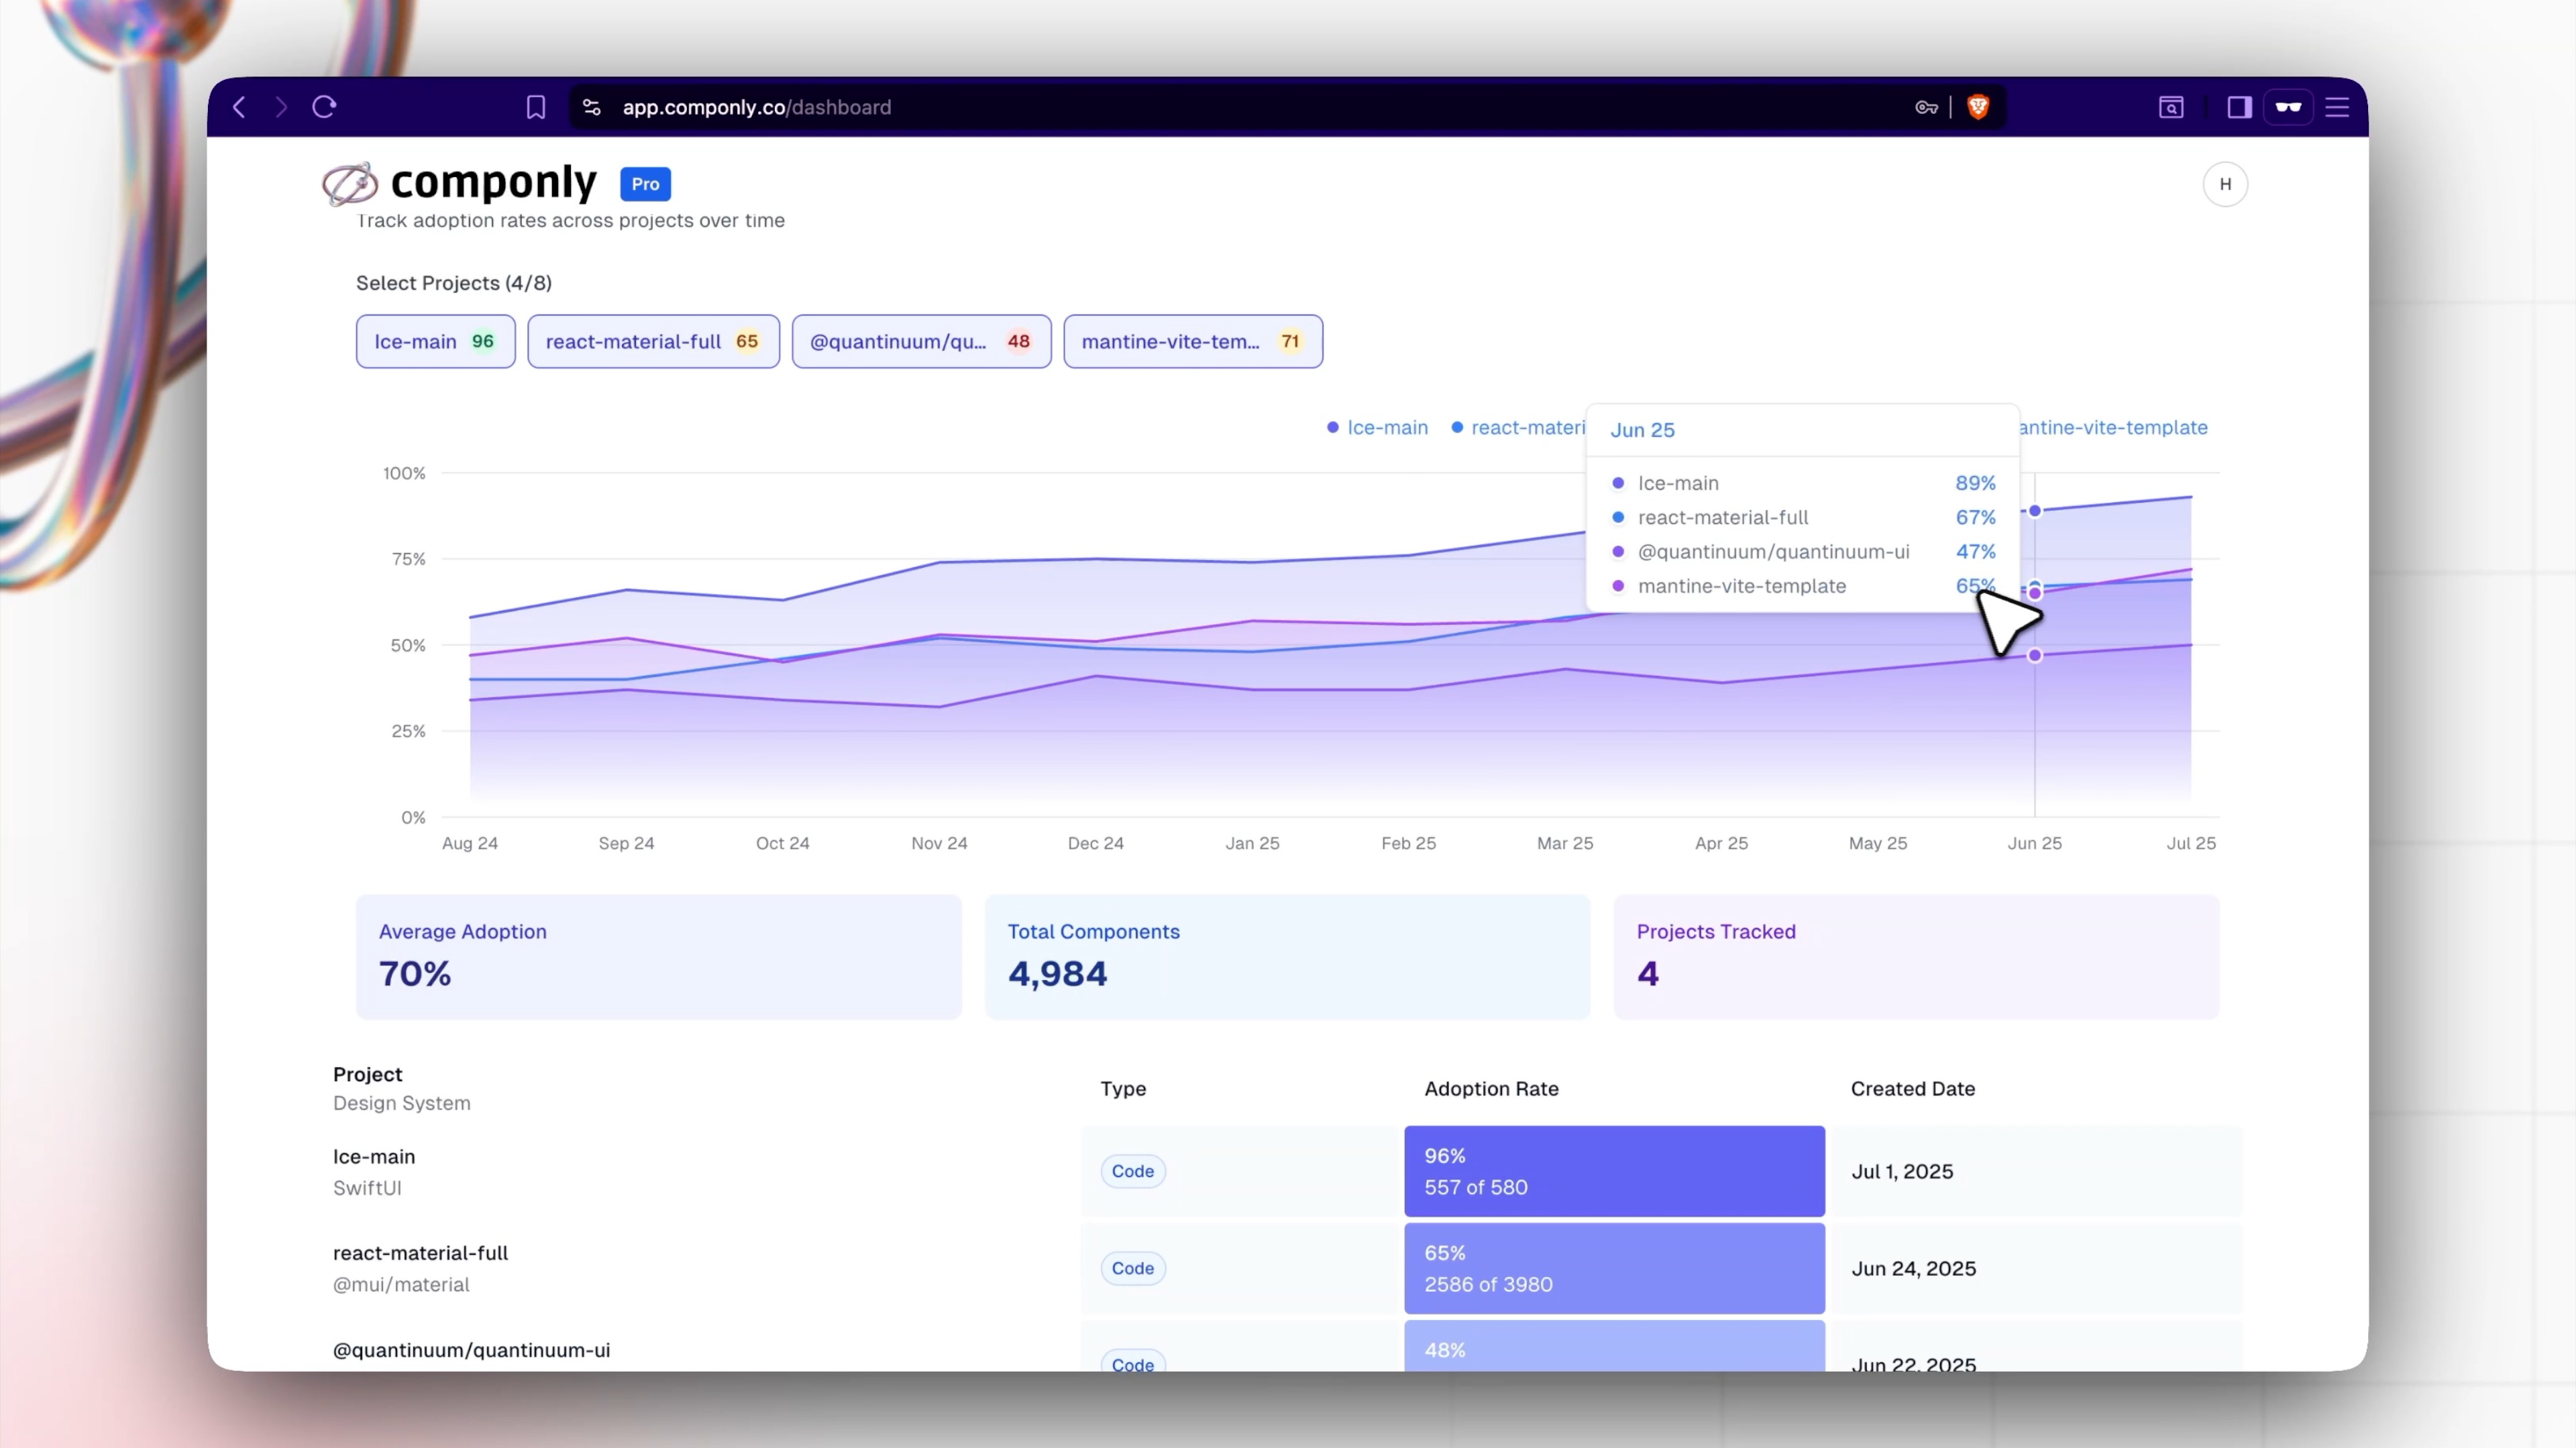The width and height of the screenshot is (2576, 1448).
Task: Open the browser hamburger menu
Action: pyautogui.click(x=2337, y=107)
